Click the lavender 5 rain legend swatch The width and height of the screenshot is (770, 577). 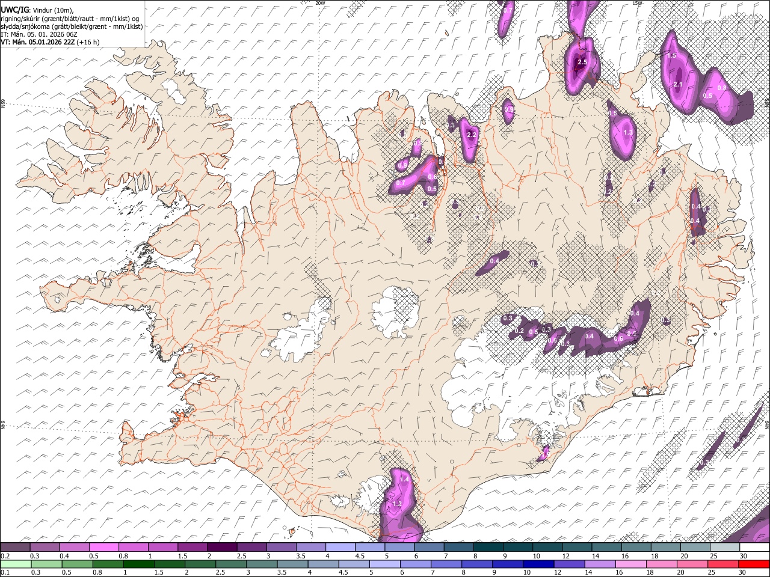(x=384, y=564)
